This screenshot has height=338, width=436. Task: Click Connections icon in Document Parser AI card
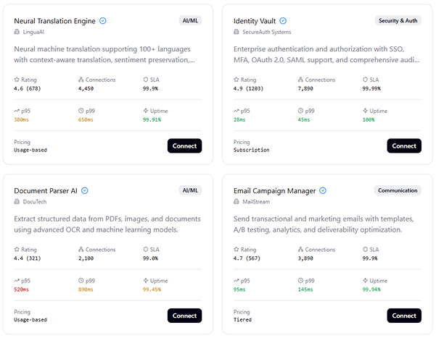[81, 250]
